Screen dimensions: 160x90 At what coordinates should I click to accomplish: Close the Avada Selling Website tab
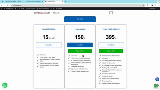tap(43, 2)
